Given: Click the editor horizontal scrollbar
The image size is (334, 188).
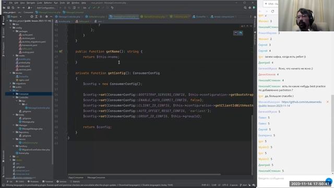Looking at the screenshot, I should point(145,174).
